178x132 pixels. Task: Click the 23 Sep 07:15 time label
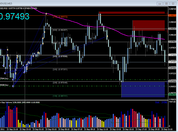coord(77,129)
